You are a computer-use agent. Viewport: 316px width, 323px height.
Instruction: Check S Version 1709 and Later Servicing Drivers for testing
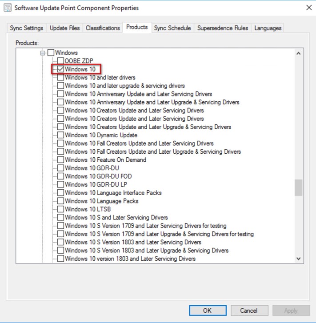pyautogui.click(x=60, y=226)
